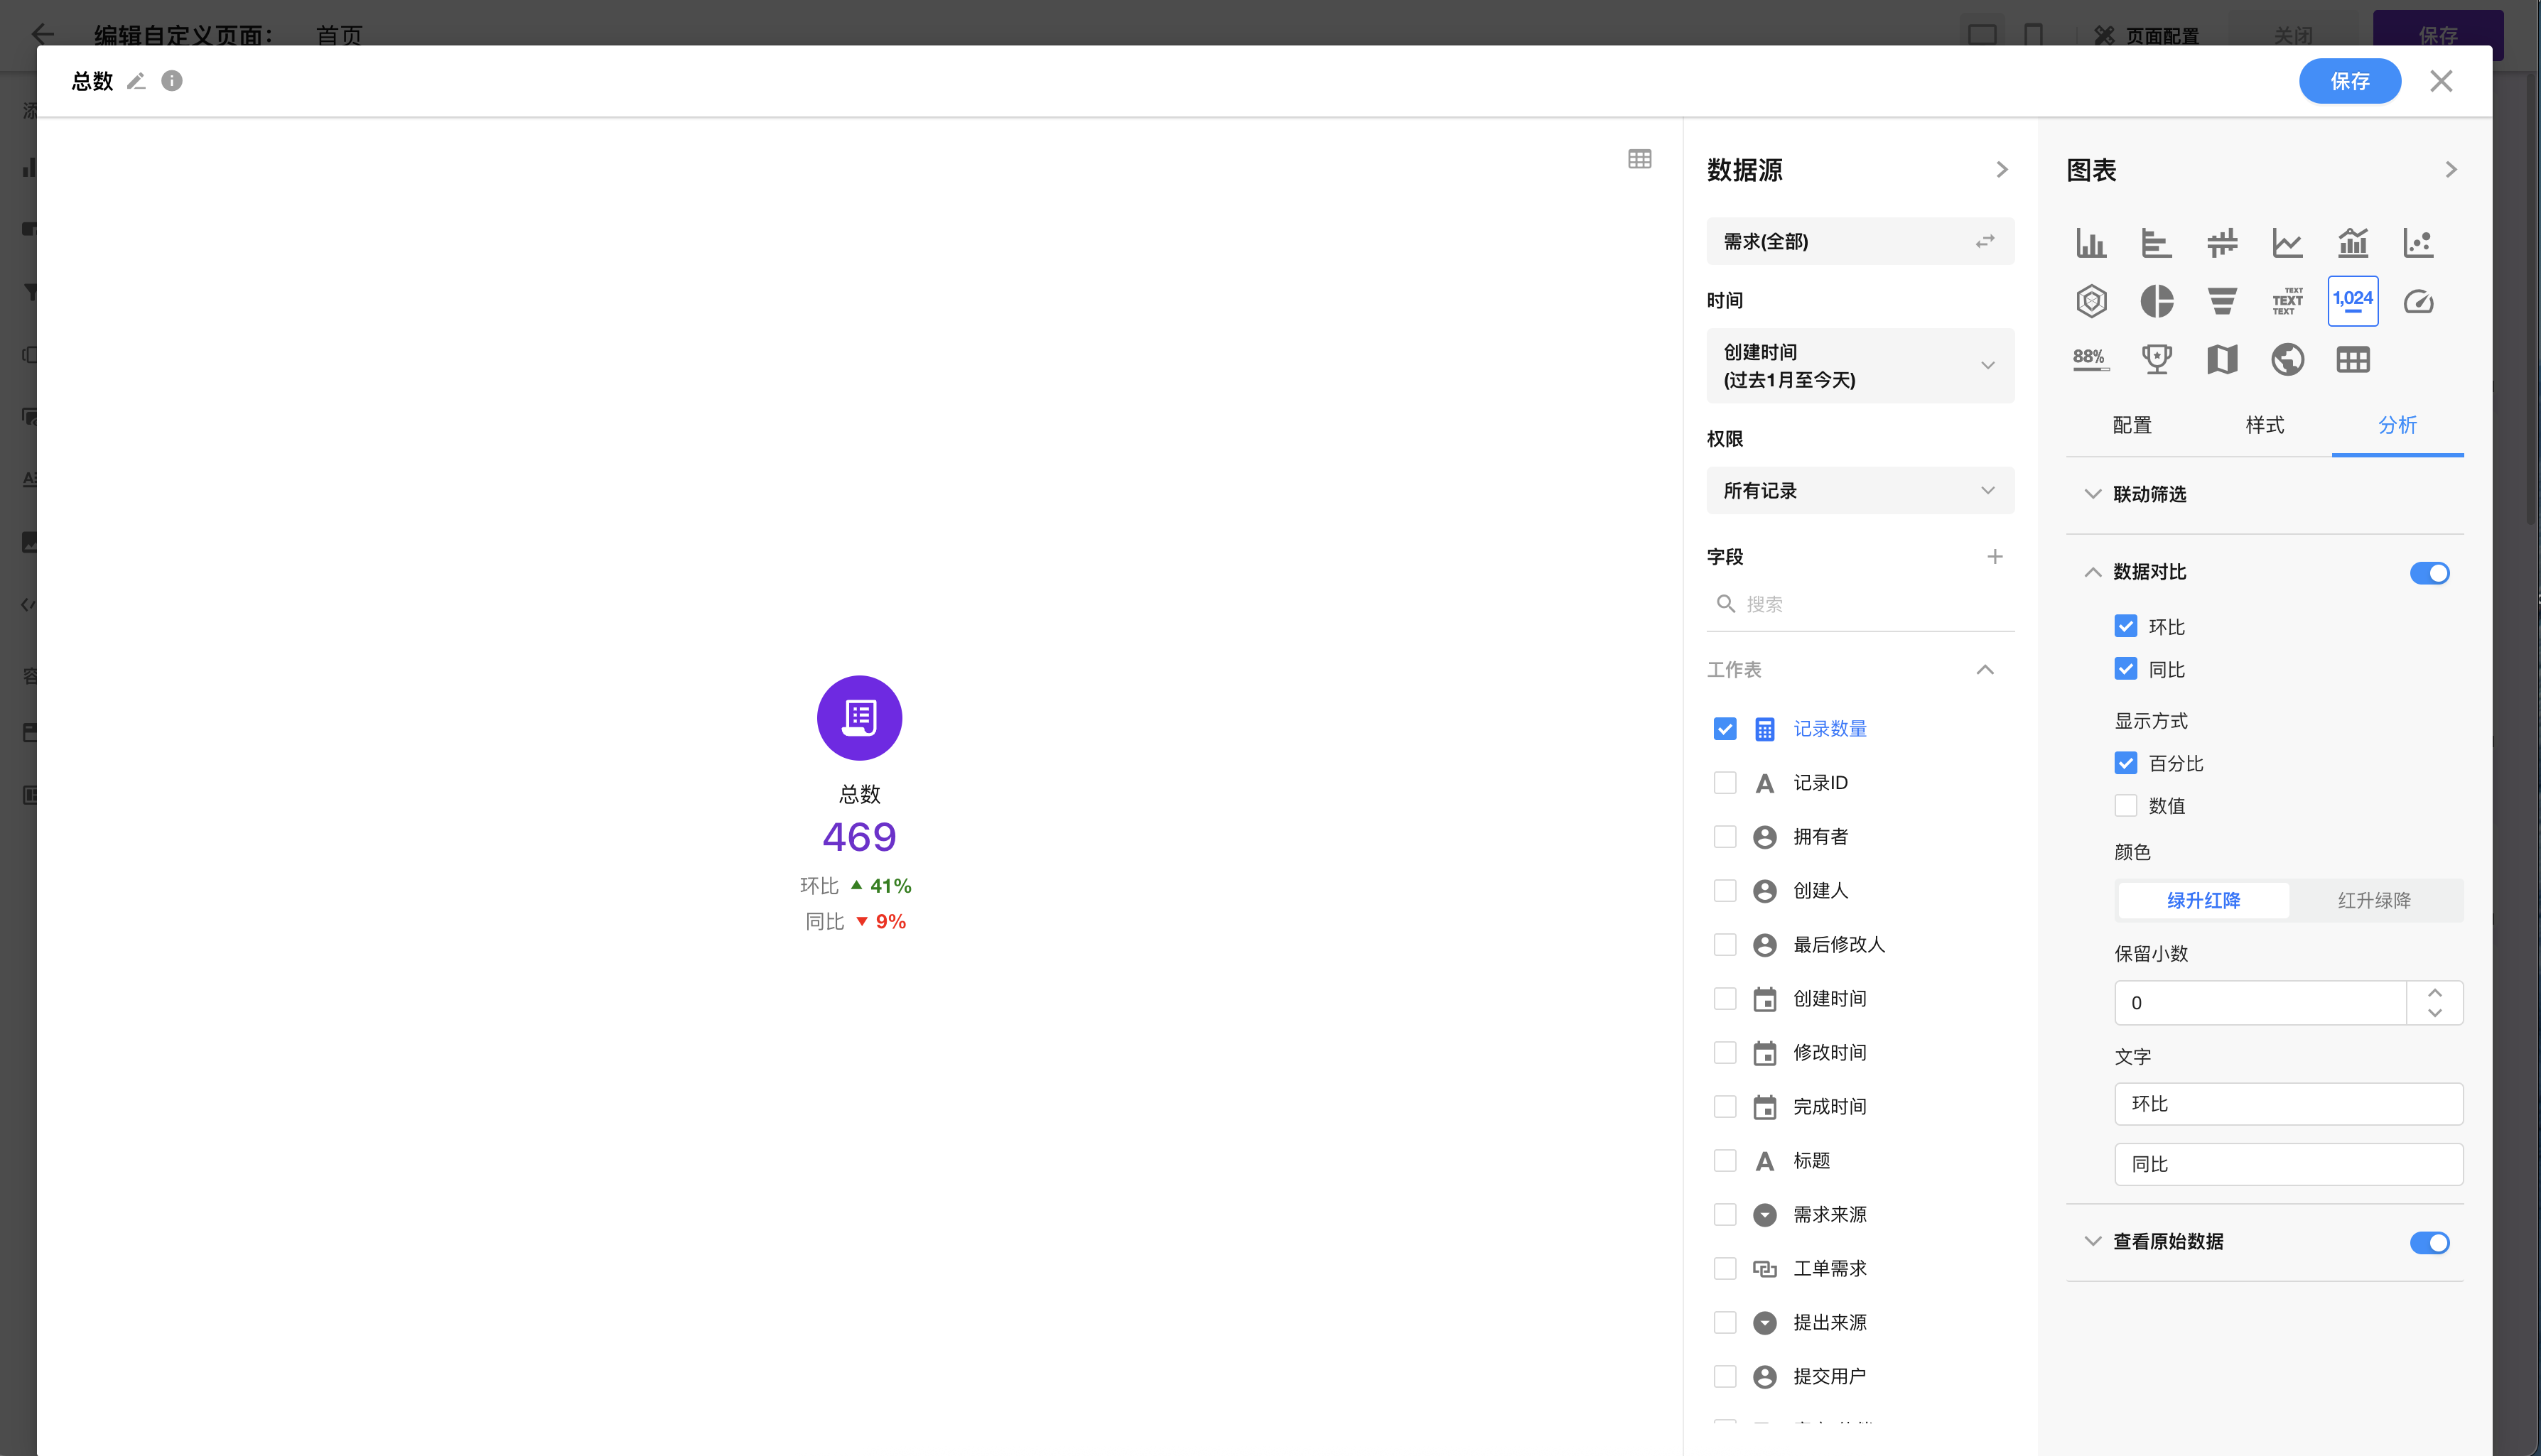Select the funnel chart icon
This screenshot has width=2541, height=1456.
click(x=2222, y=301)
